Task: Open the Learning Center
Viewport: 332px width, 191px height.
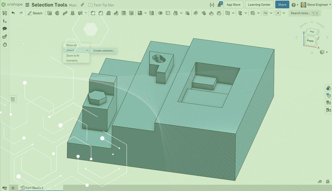Action: tap(259, 4)
